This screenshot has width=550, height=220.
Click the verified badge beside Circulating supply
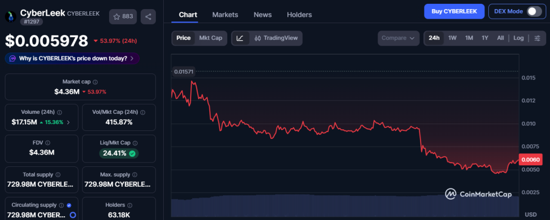click(x=69, y=206)
